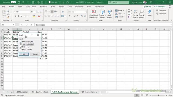
Task: Decrease font size with the smaller A icon
Action: [41, 12]
